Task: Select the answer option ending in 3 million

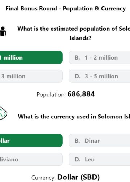Action: [x=31, y=76]
